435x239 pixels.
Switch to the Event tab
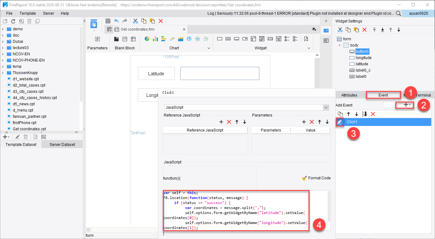click(x=383, y=95)
